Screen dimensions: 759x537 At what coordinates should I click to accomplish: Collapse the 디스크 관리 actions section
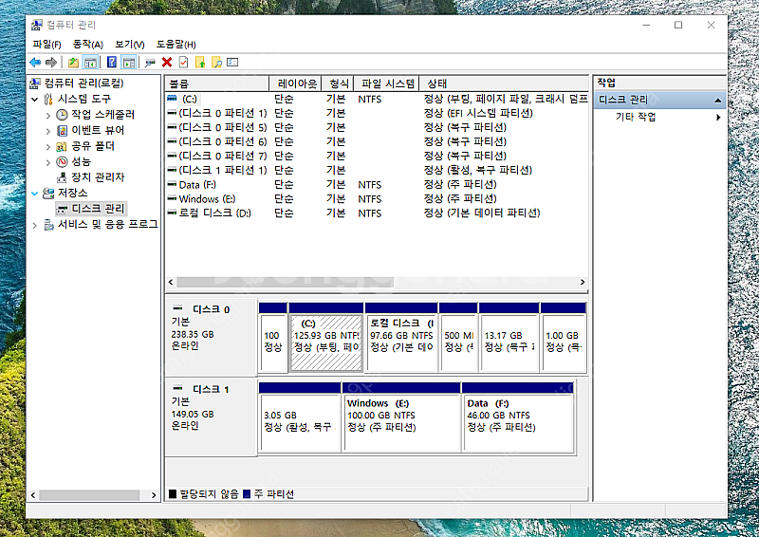tap(718, 101)
